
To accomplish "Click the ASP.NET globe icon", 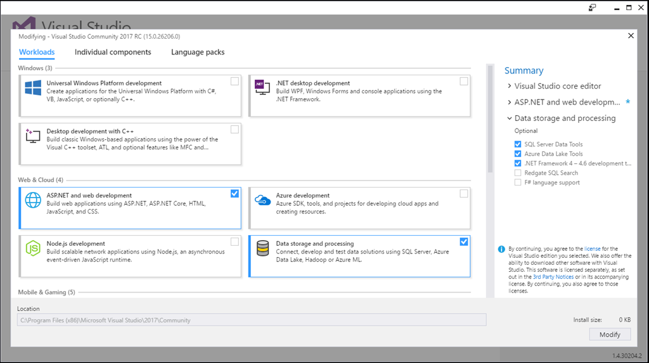I will pyautogui.click(x=33, y=200).
